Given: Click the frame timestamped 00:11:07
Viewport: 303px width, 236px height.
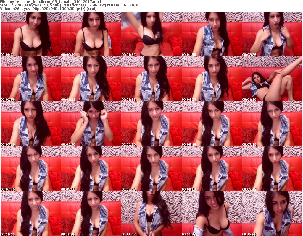Looking at the screenshot, I should pyautogui.click(x=151, y=214).
